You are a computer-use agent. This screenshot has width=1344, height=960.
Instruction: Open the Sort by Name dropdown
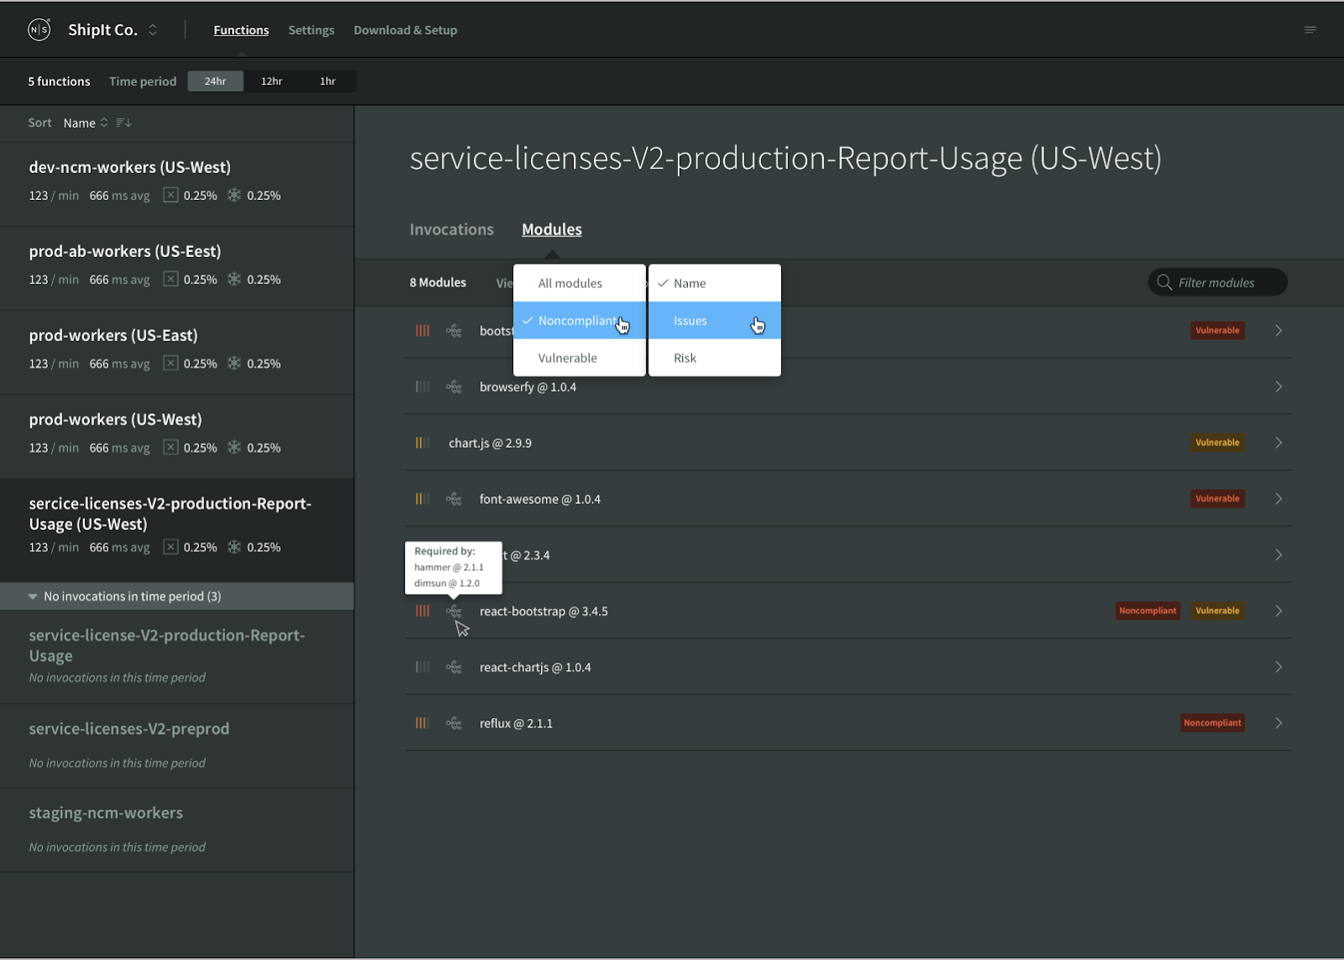tap(86, 123)
